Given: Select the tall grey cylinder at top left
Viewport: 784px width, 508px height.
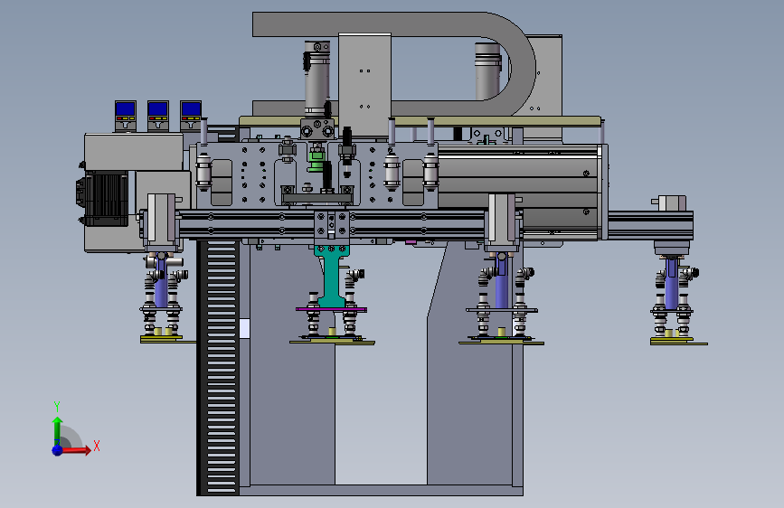Looking at the screenshot, I should (317, 80).
